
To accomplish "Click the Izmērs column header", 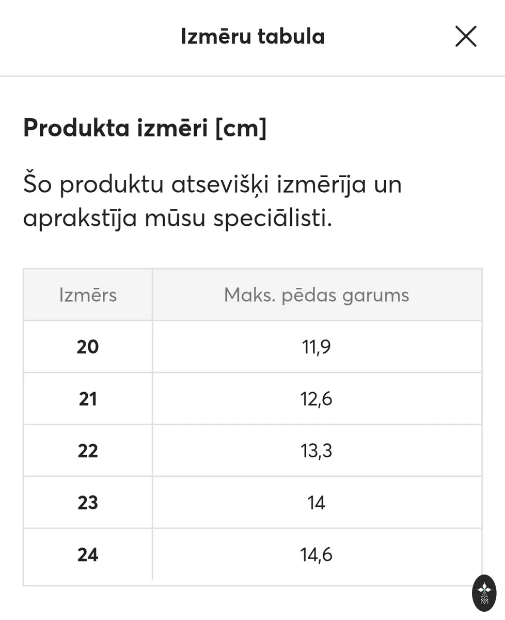I will click(88, 295).
